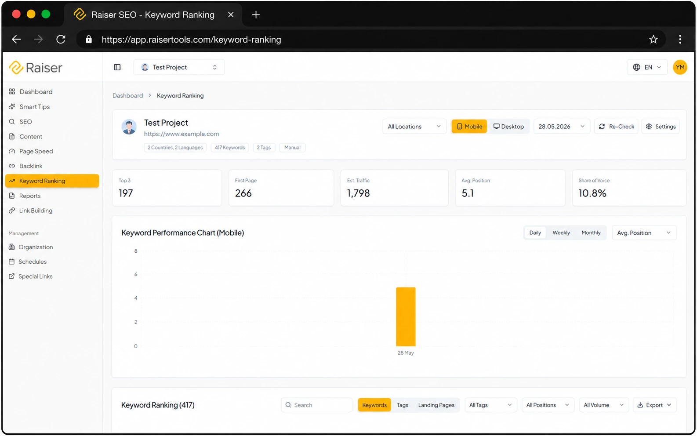Click the Raiser logo

pos(36,68)
